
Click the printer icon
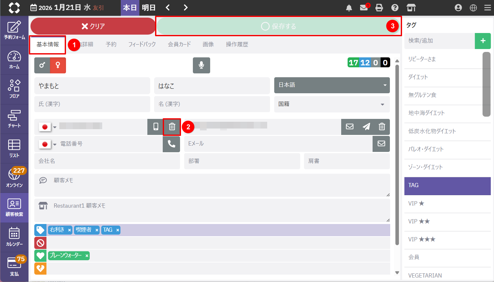[x=379, y=8]
